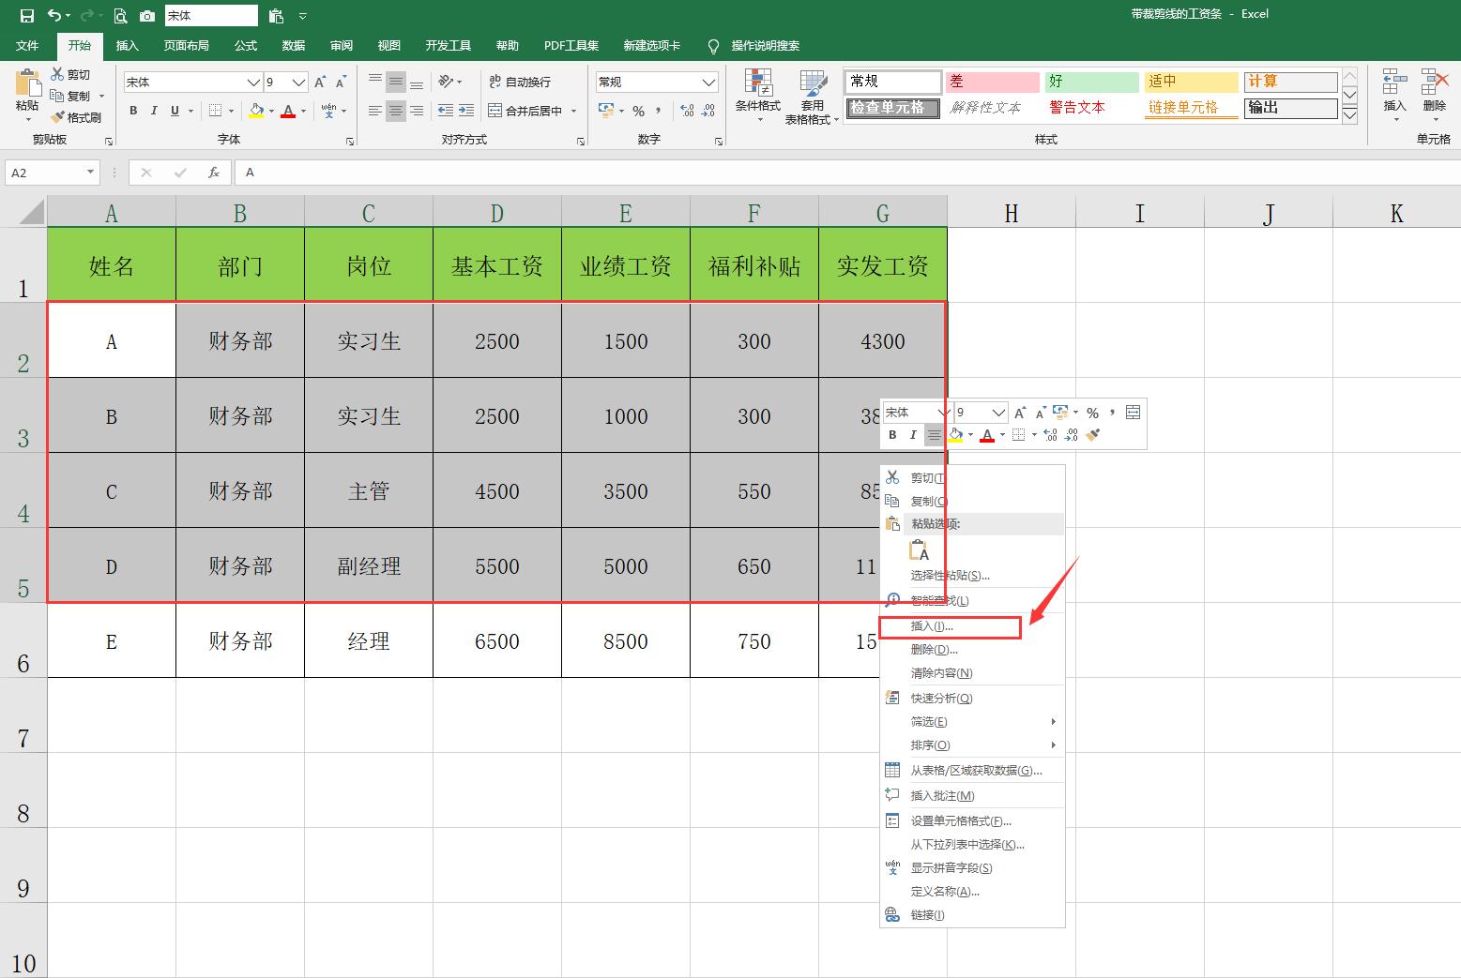Decrease indent in alignment group
The width and height of the screenshot is (1461, 978).
(446, 111)
